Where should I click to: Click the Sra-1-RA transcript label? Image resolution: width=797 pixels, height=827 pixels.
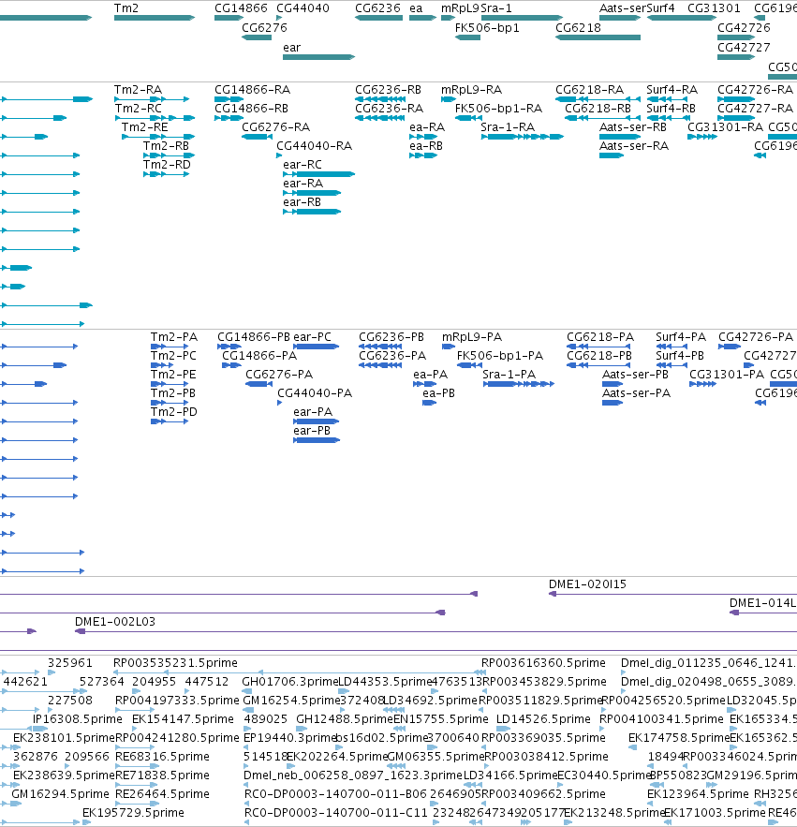coord(508,127)
